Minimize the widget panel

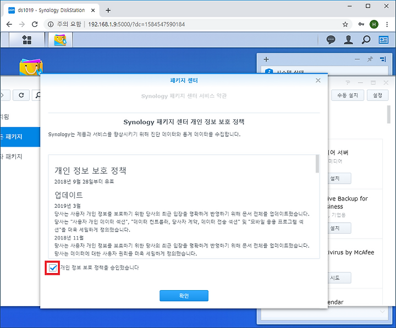357,59
